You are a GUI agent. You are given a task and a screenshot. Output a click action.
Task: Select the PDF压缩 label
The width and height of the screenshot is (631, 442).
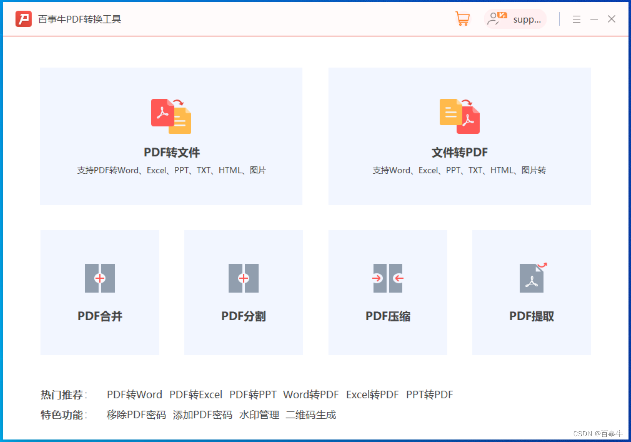tap(388, 316)
